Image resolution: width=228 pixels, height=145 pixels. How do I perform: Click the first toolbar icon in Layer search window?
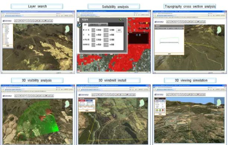pos(15,21)
